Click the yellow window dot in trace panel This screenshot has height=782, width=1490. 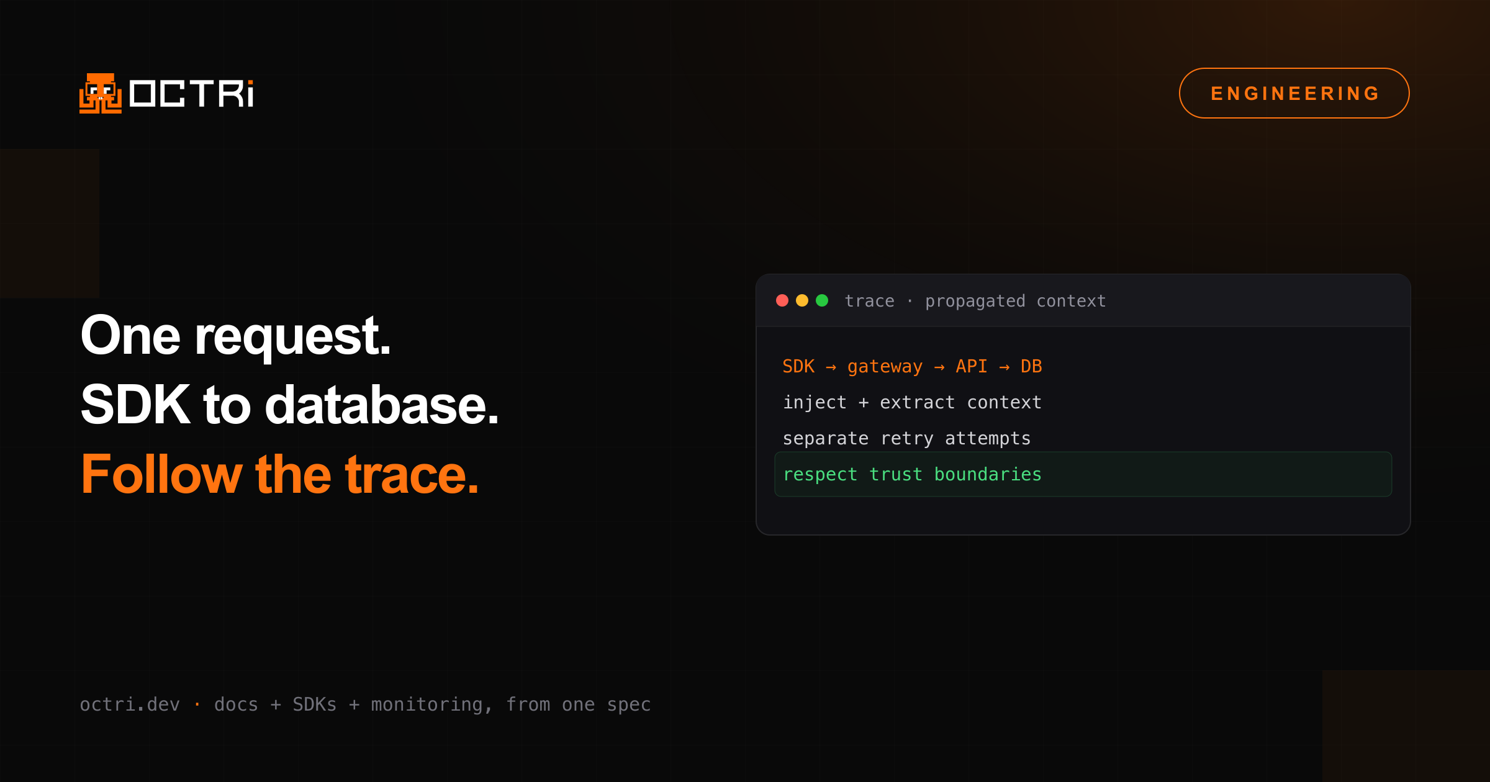click(x=802, y=300)
